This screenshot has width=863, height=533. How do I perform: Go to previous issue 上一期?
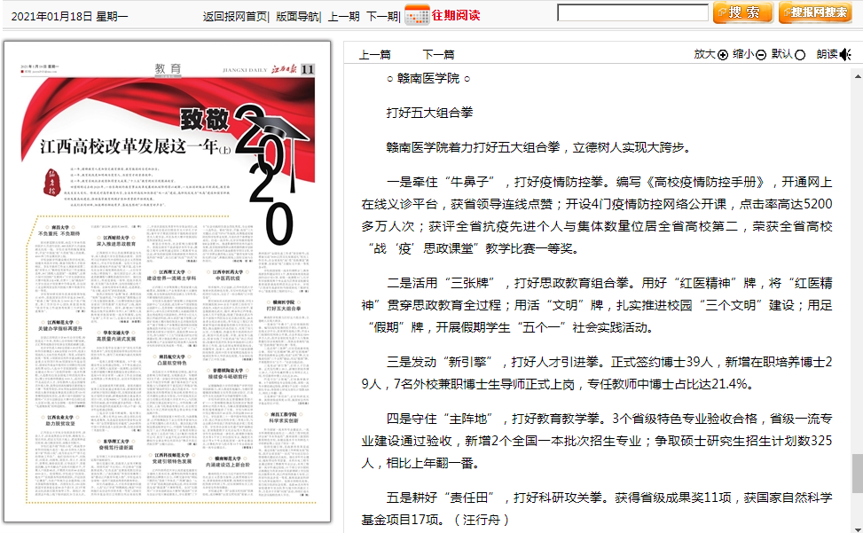pos(343,17)
